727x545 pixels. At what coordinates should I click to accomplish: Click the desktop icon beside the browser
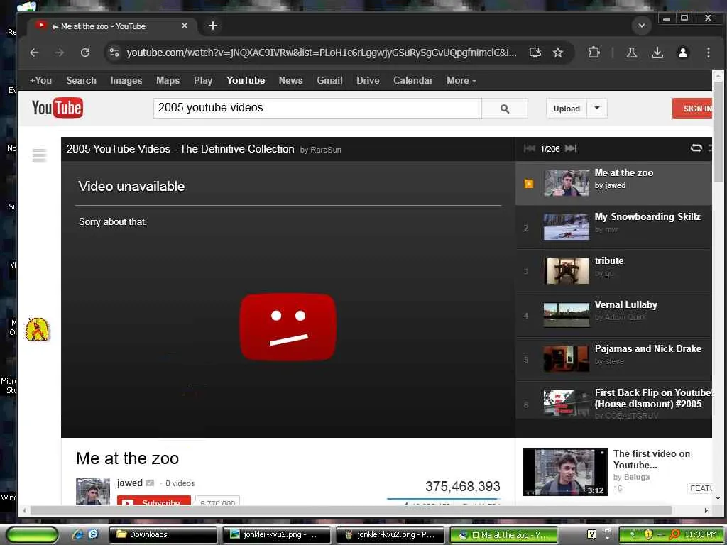(x=37, y=329)
